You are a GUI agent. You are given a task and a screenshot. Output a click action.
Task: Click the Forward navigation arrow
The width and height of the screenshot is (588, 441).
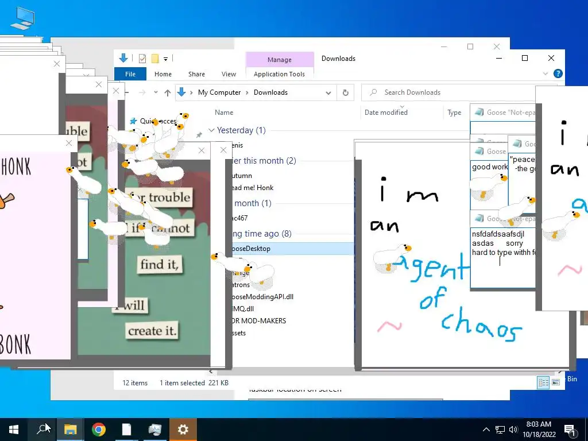click(142, 92)
